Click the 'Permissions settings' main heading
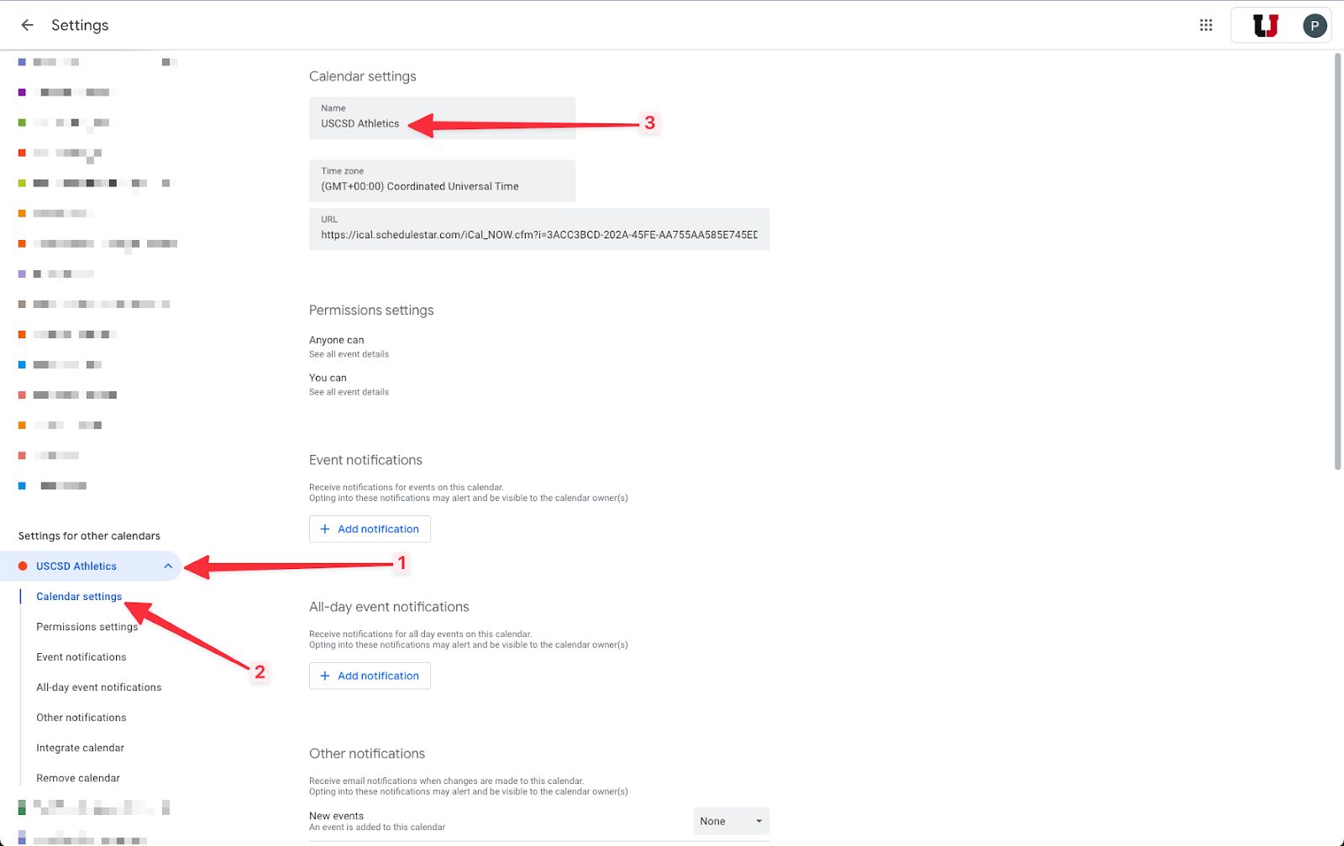The width and height of the screenshot is (1344, 846). [371, 311]
